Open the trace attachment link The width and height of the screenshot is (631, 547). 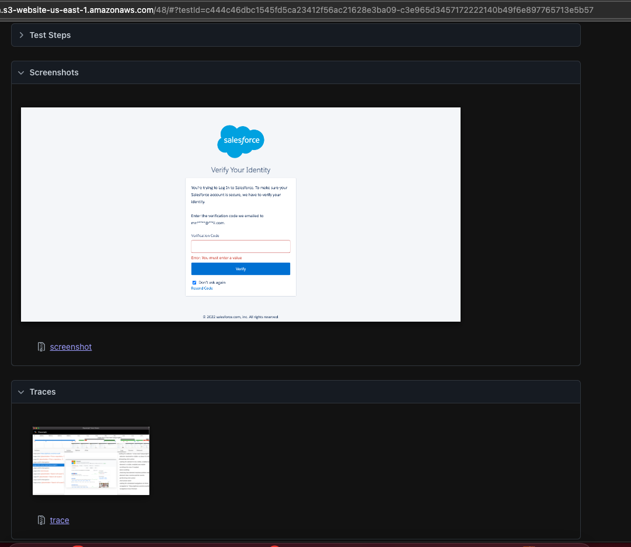[x=60, y=520]
